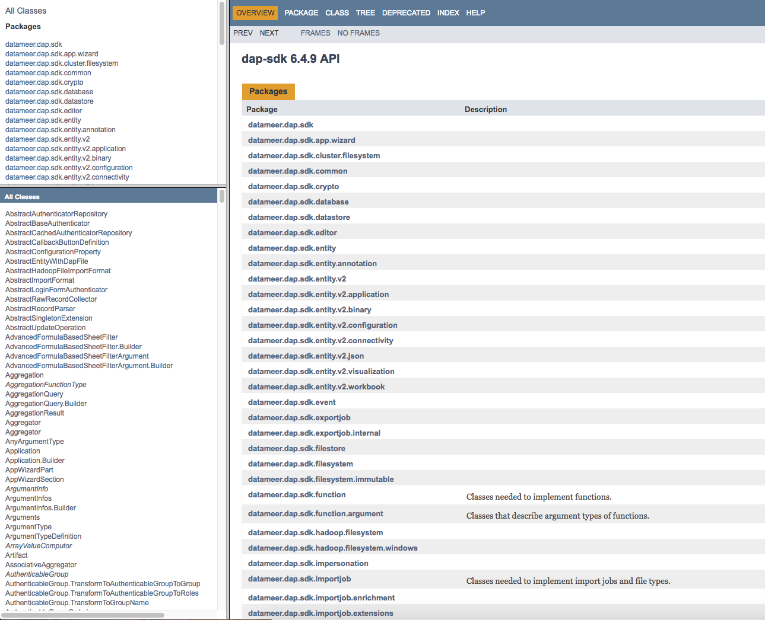Switch to No Frames view
The height and width of the screenshot is (620, 765).
358,33
